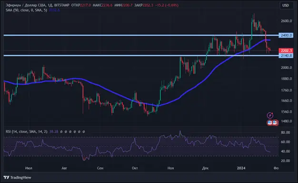This screenshot has height=183, width=298.
Task: Select the 1Д interval label
Action: 50,5
